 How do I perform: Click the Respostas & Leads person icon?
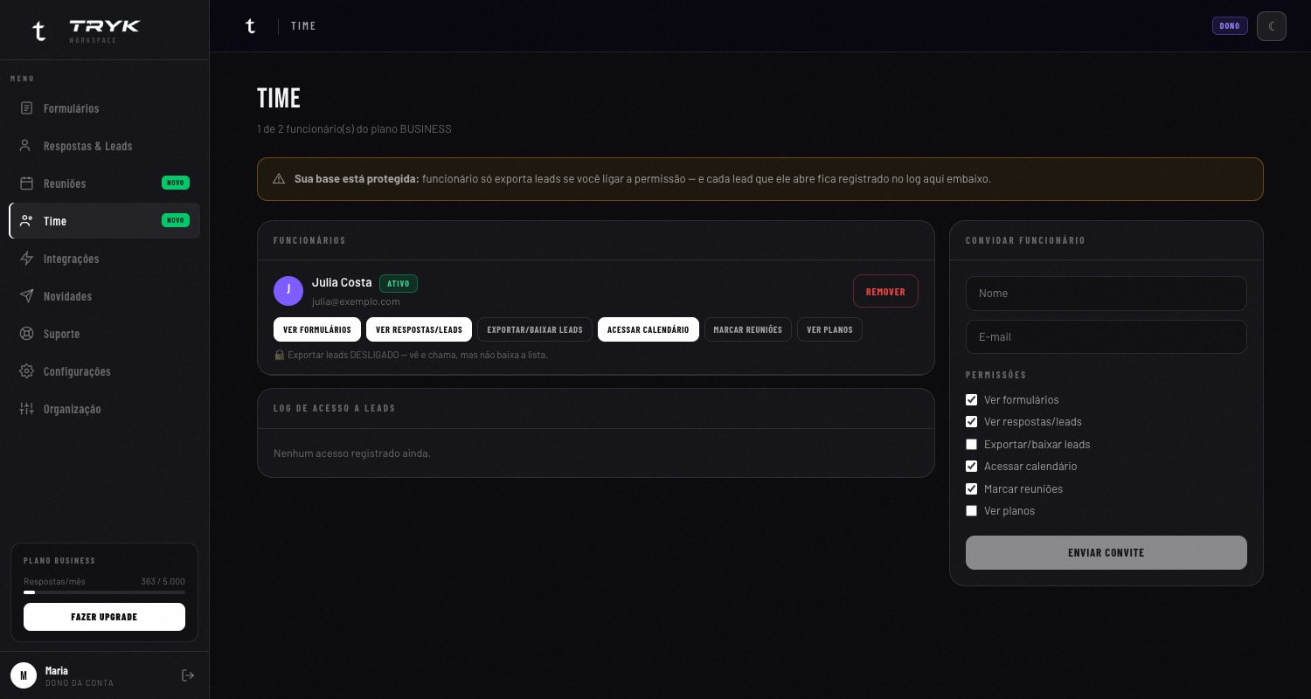click(26, 146)
